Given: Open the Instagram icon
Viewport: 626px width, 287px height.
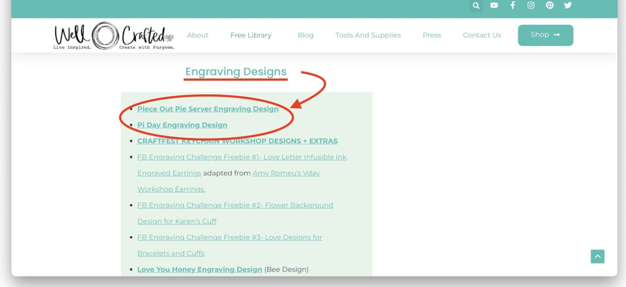Looking at the screenshot, I should [531, 5].
